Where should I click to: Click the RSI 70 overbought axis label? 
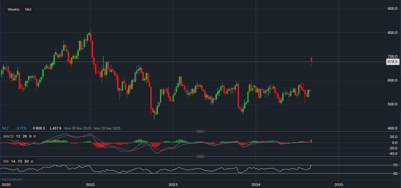click(x=395, y=165)
